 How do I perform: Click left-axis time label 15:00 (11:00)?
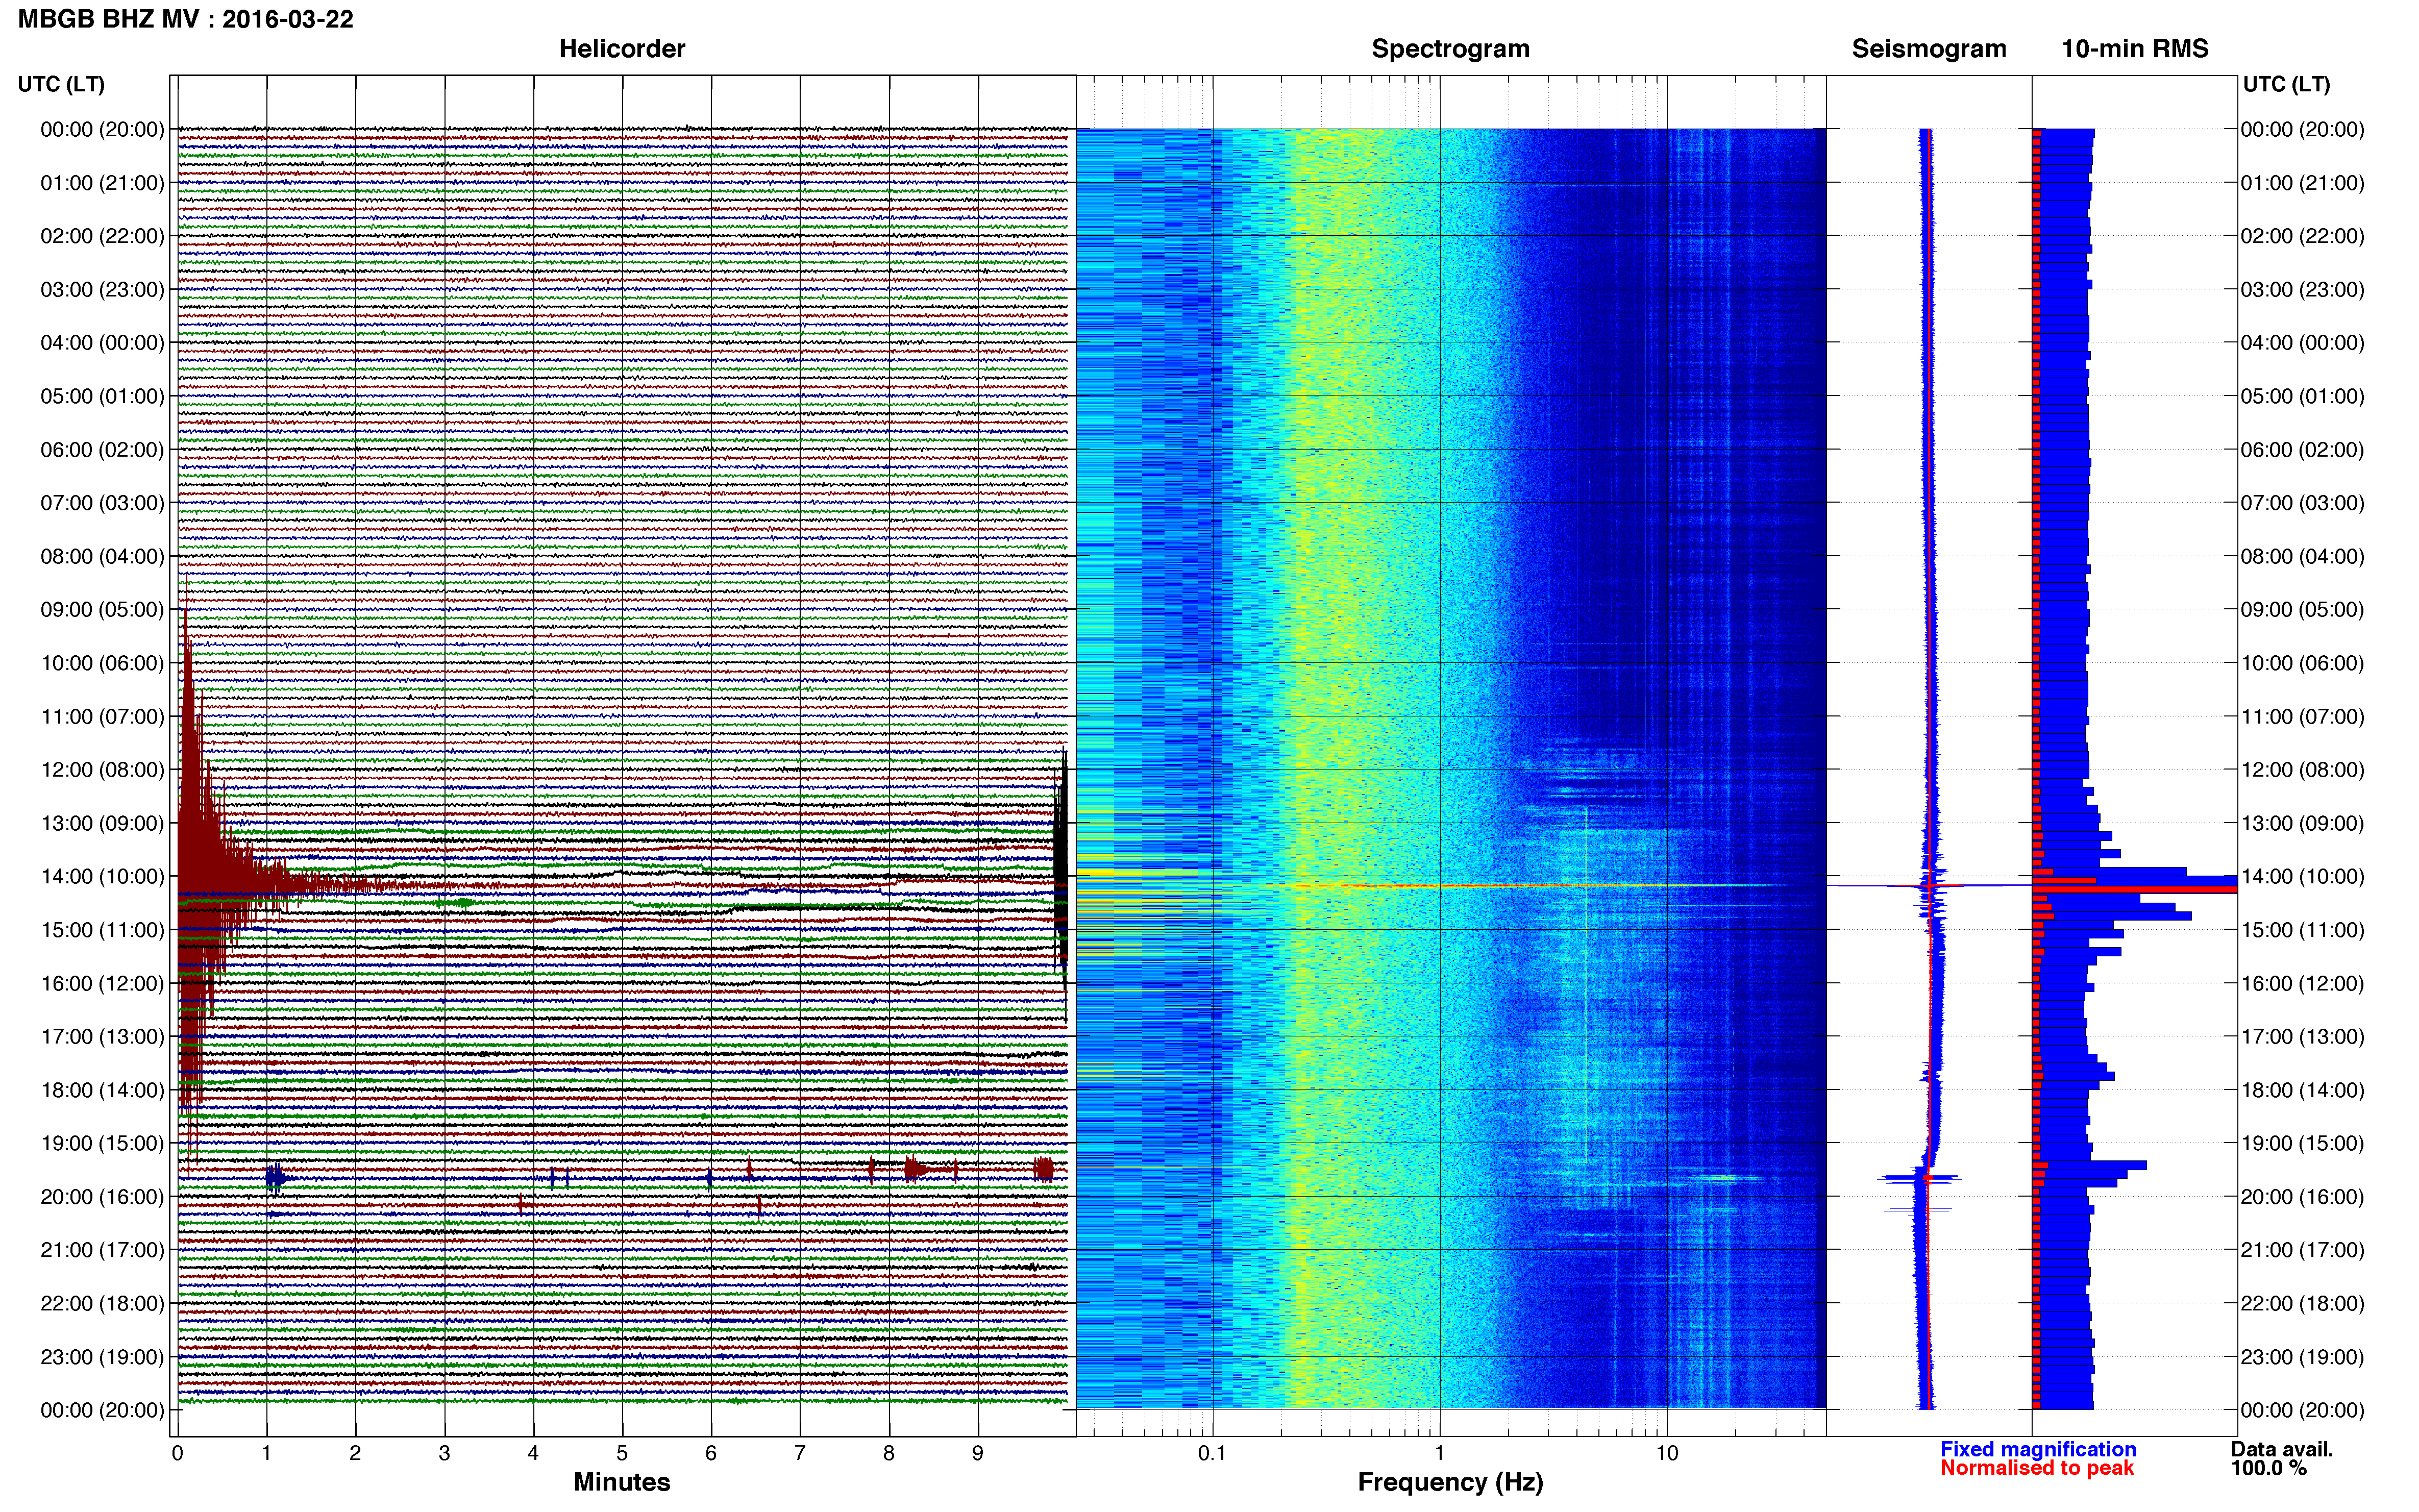coord(102,930)
